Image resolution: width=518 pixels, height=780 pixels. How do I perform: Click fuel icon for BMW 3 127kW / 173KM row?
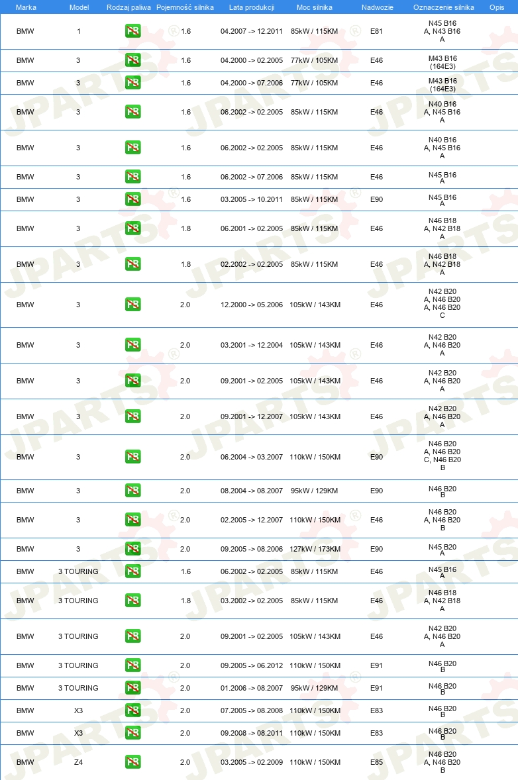pos(133,549)
